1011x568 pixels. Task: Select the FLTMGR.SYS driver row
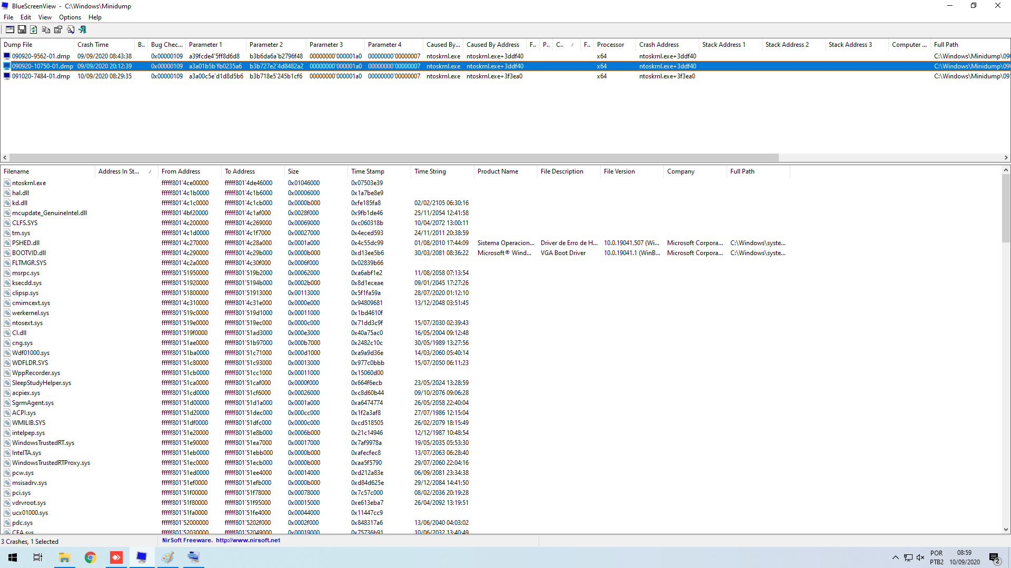pos(395,263)
